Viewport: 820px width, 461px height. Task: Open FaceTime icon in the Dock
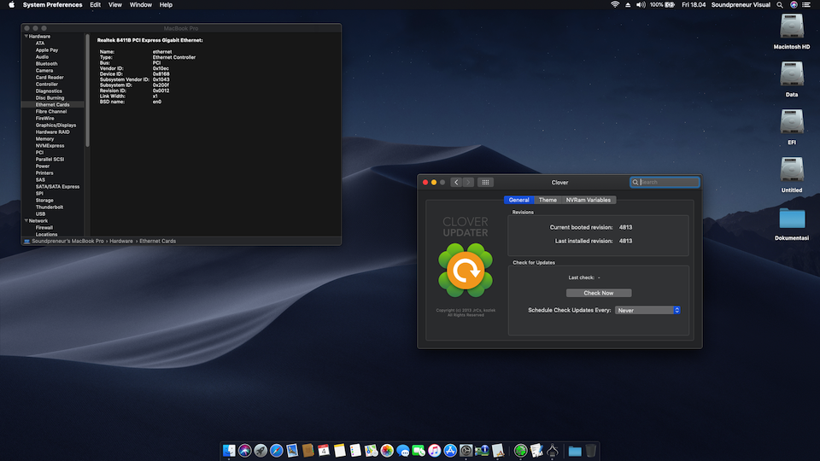(x=419, y=451)
